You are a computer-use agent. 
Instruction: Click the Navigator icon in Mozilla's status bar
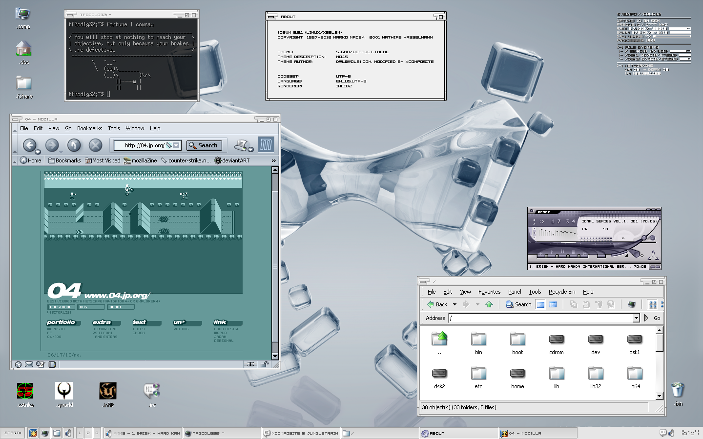18,364
